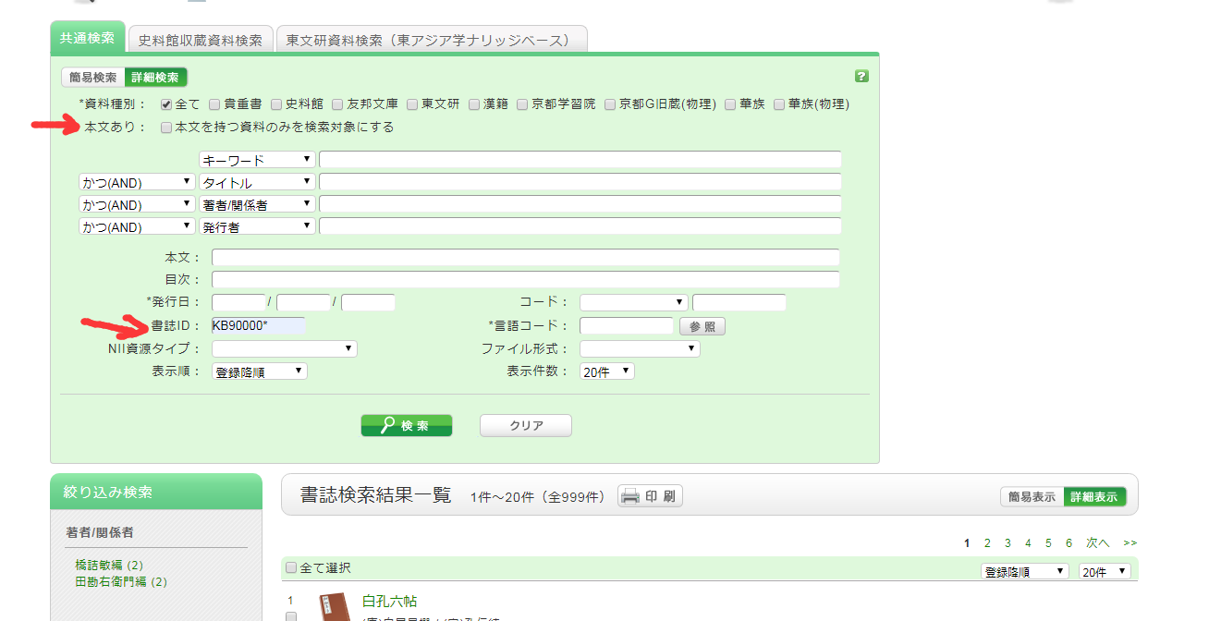Select 簡易表示 result display mode
Viewport: 1209px width, 621px height.
pos(1032,496)
